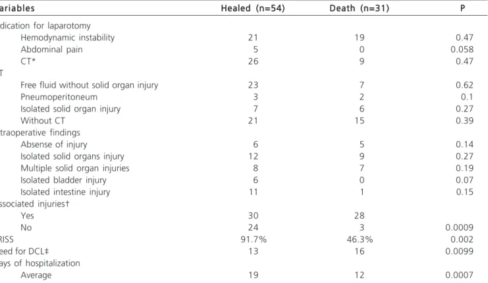Click P value 0.058 for abdominal pain
Viewport: 488px width, 283px height.
tap(462, 49)
